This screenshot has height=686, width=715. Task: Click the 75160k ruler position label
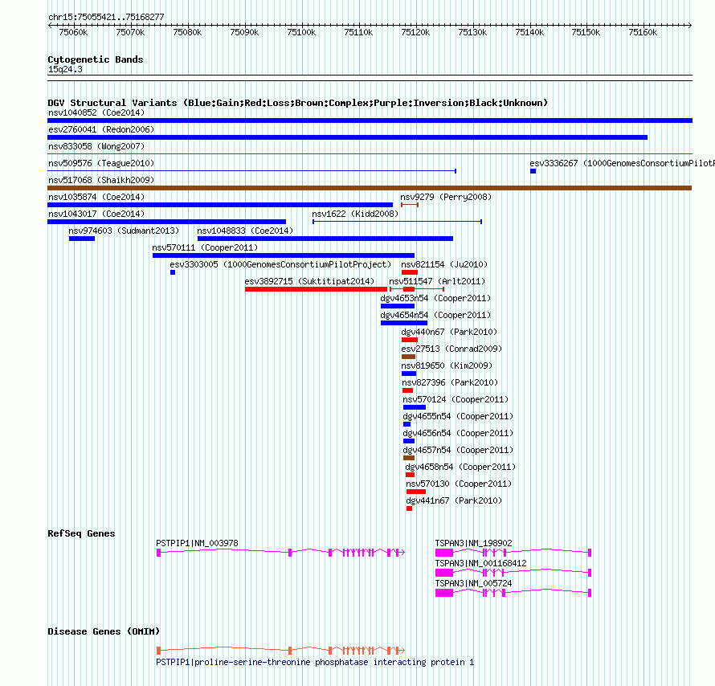pyautogui.click(x=643, y=32)
